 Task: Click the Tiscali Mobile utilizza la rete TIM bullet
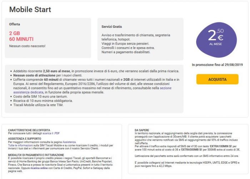click(38, 105)
